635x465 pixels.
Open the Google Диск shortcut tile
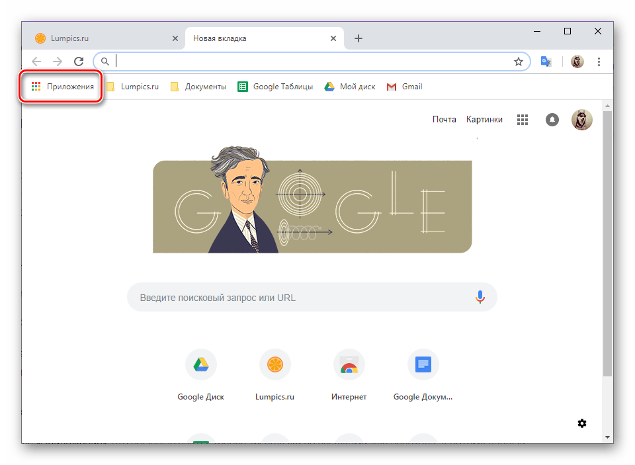pos(200,364)
